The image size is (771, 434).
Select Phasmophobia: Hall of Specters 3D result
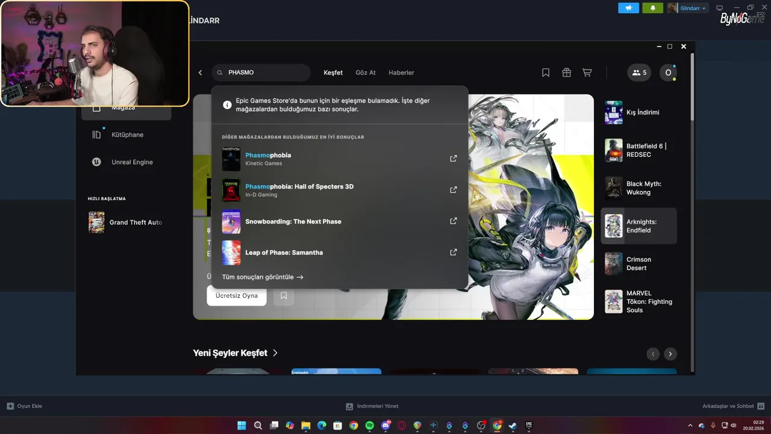coord(339,190)
